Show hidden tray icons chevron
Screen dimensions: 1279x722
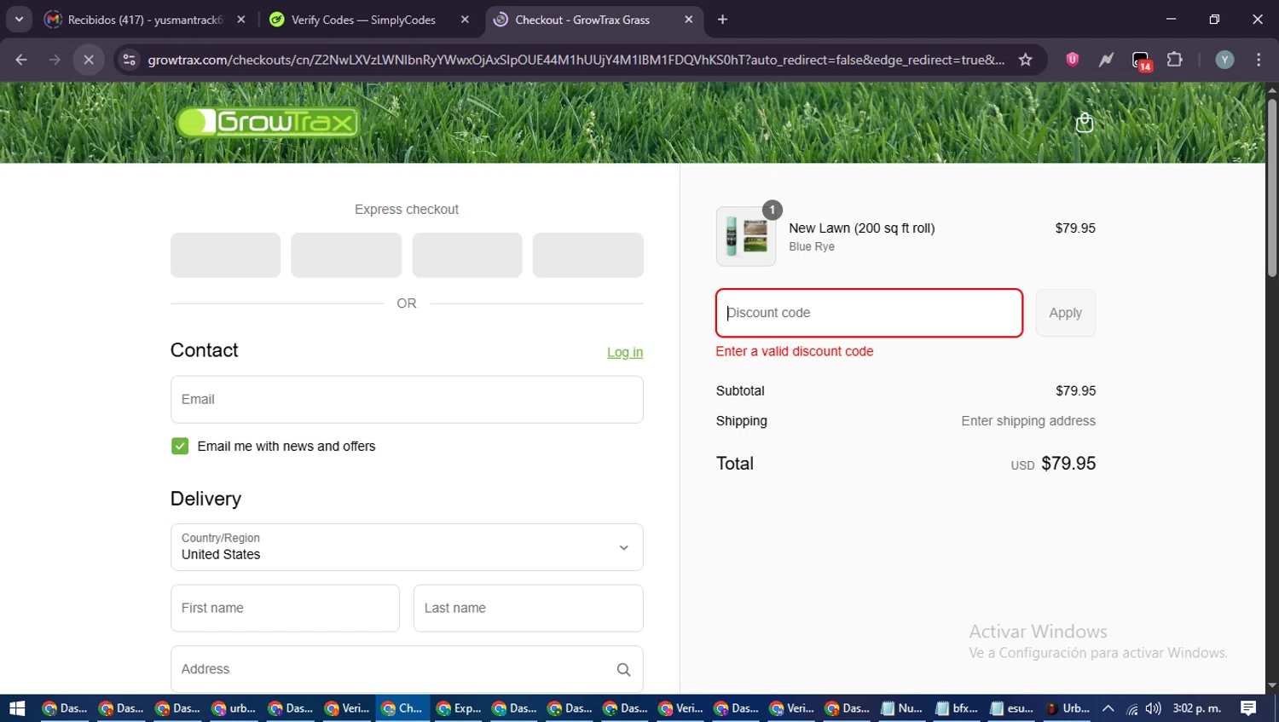pos(1108,708)
